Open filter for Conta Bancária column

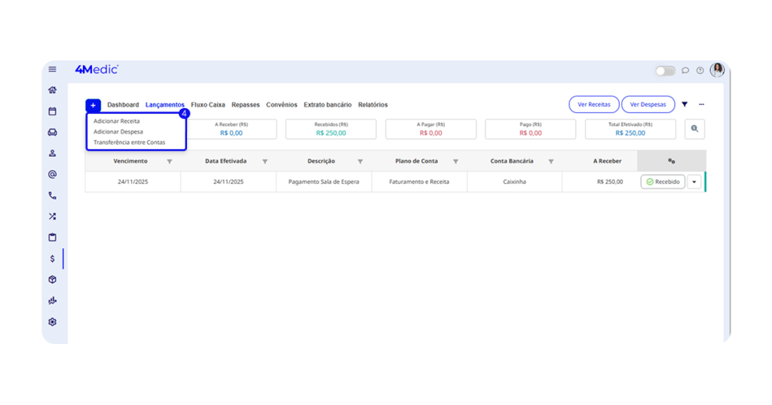click(x=551, y=161)
